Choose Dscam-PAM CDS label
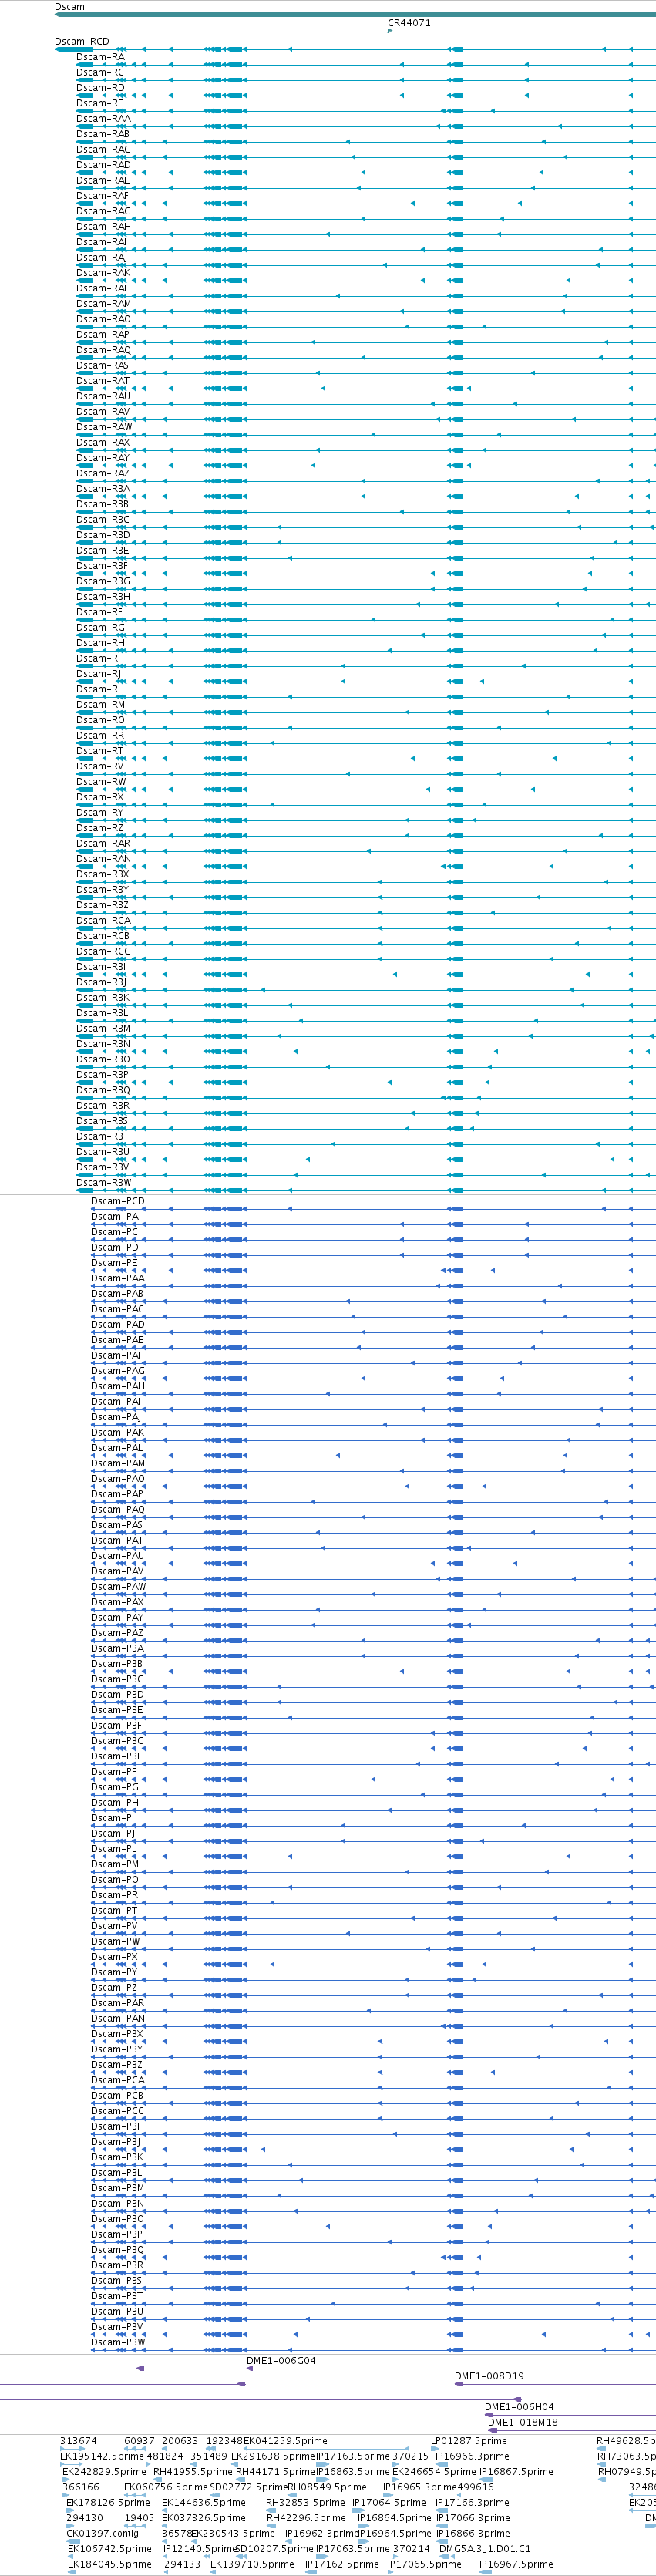The width and height of the screenshot is (656, 2576). [x=118, y=1464]
